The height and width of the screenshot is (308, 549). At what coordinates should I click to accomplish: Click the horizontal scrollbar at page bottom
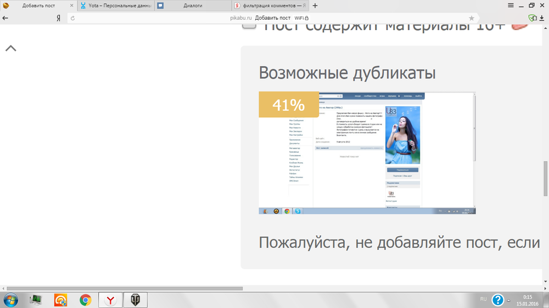coord(124,288)
